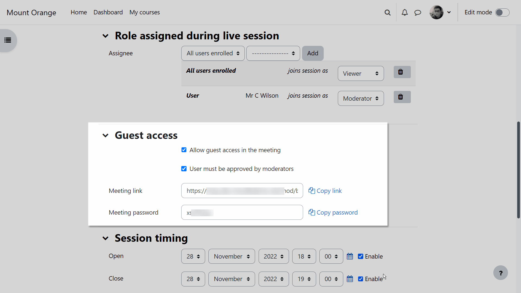Viewport: 521px width, 293px height.
Task: Click the search magnifier icon
Action: pyautogui.click(x=387, y=12)
